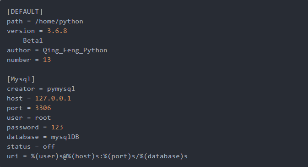
Task: Click the host address 127.0.0.1
Action: click(53, 99)
